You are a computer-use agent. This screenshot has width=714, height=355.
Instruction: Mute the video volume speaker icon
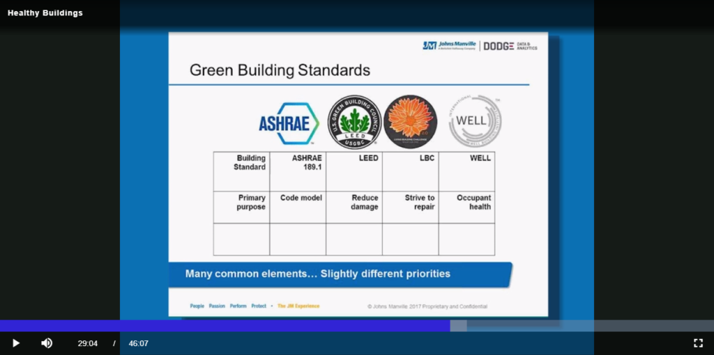(x=47, y=343)
